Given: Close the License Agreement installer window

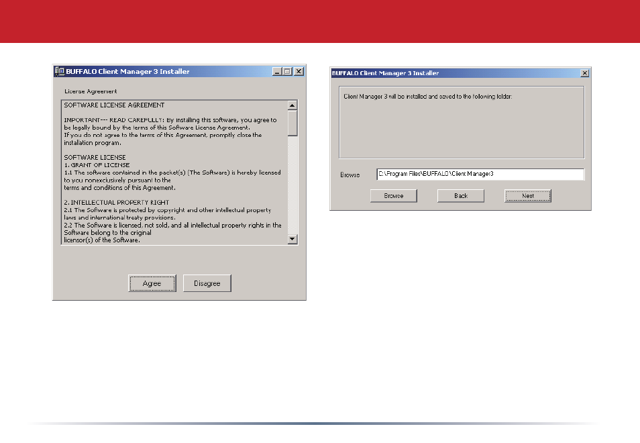Looking at the screenshot, I should tap(299, 71).
